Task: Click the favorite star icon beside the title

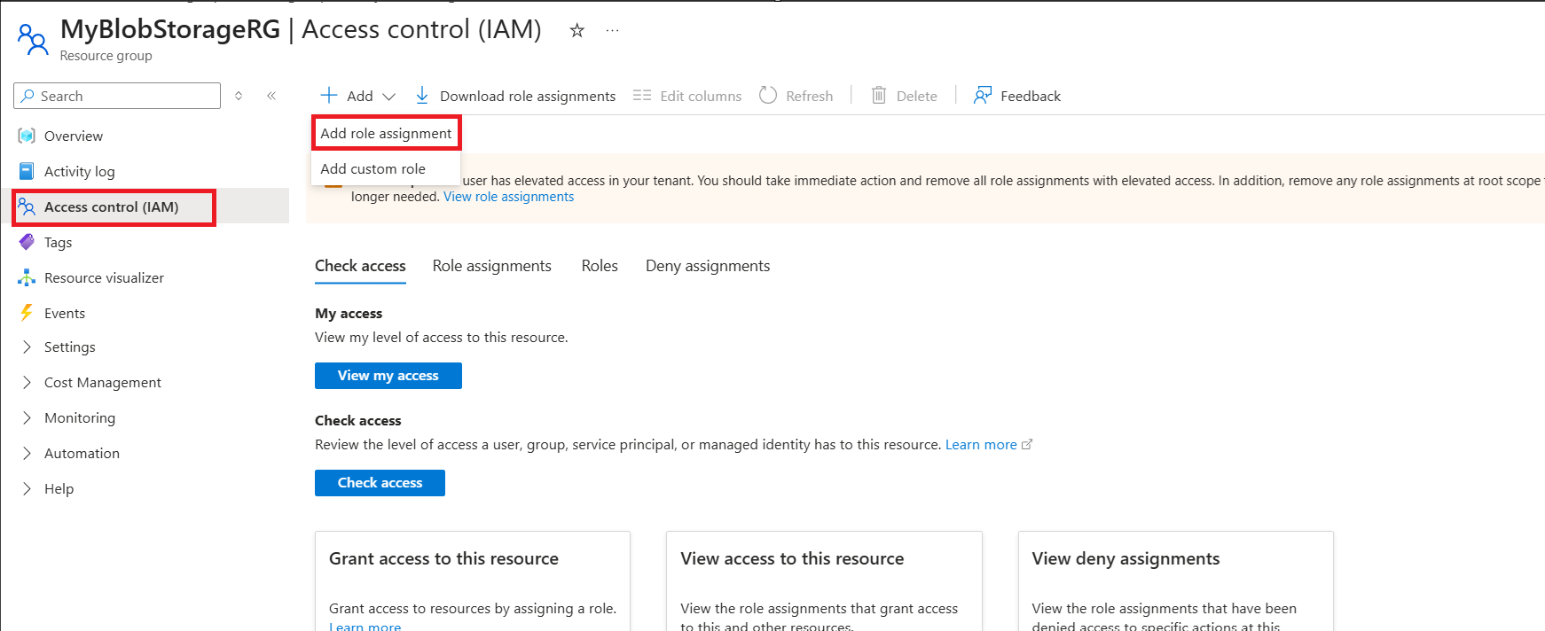Action: coord(577,30)
